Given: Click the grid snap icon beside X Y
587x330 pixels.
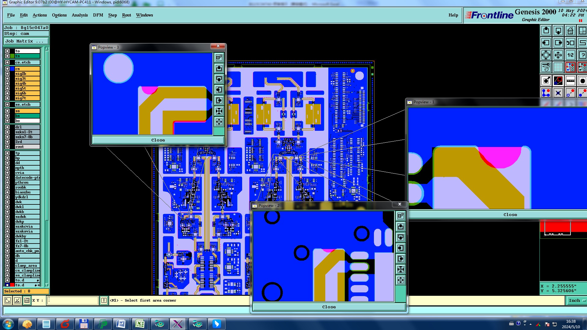Looking at the screenshot, I should [x=27, y=300].
